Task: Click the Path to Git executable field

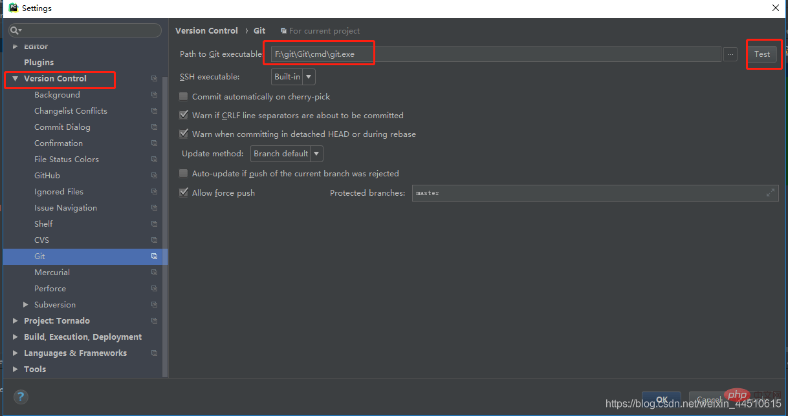Action: coord(496,54)
